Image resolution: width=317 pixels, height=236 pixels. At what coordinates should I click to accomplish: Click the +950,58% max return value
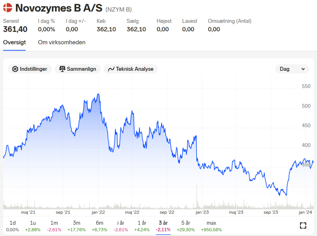211,230
